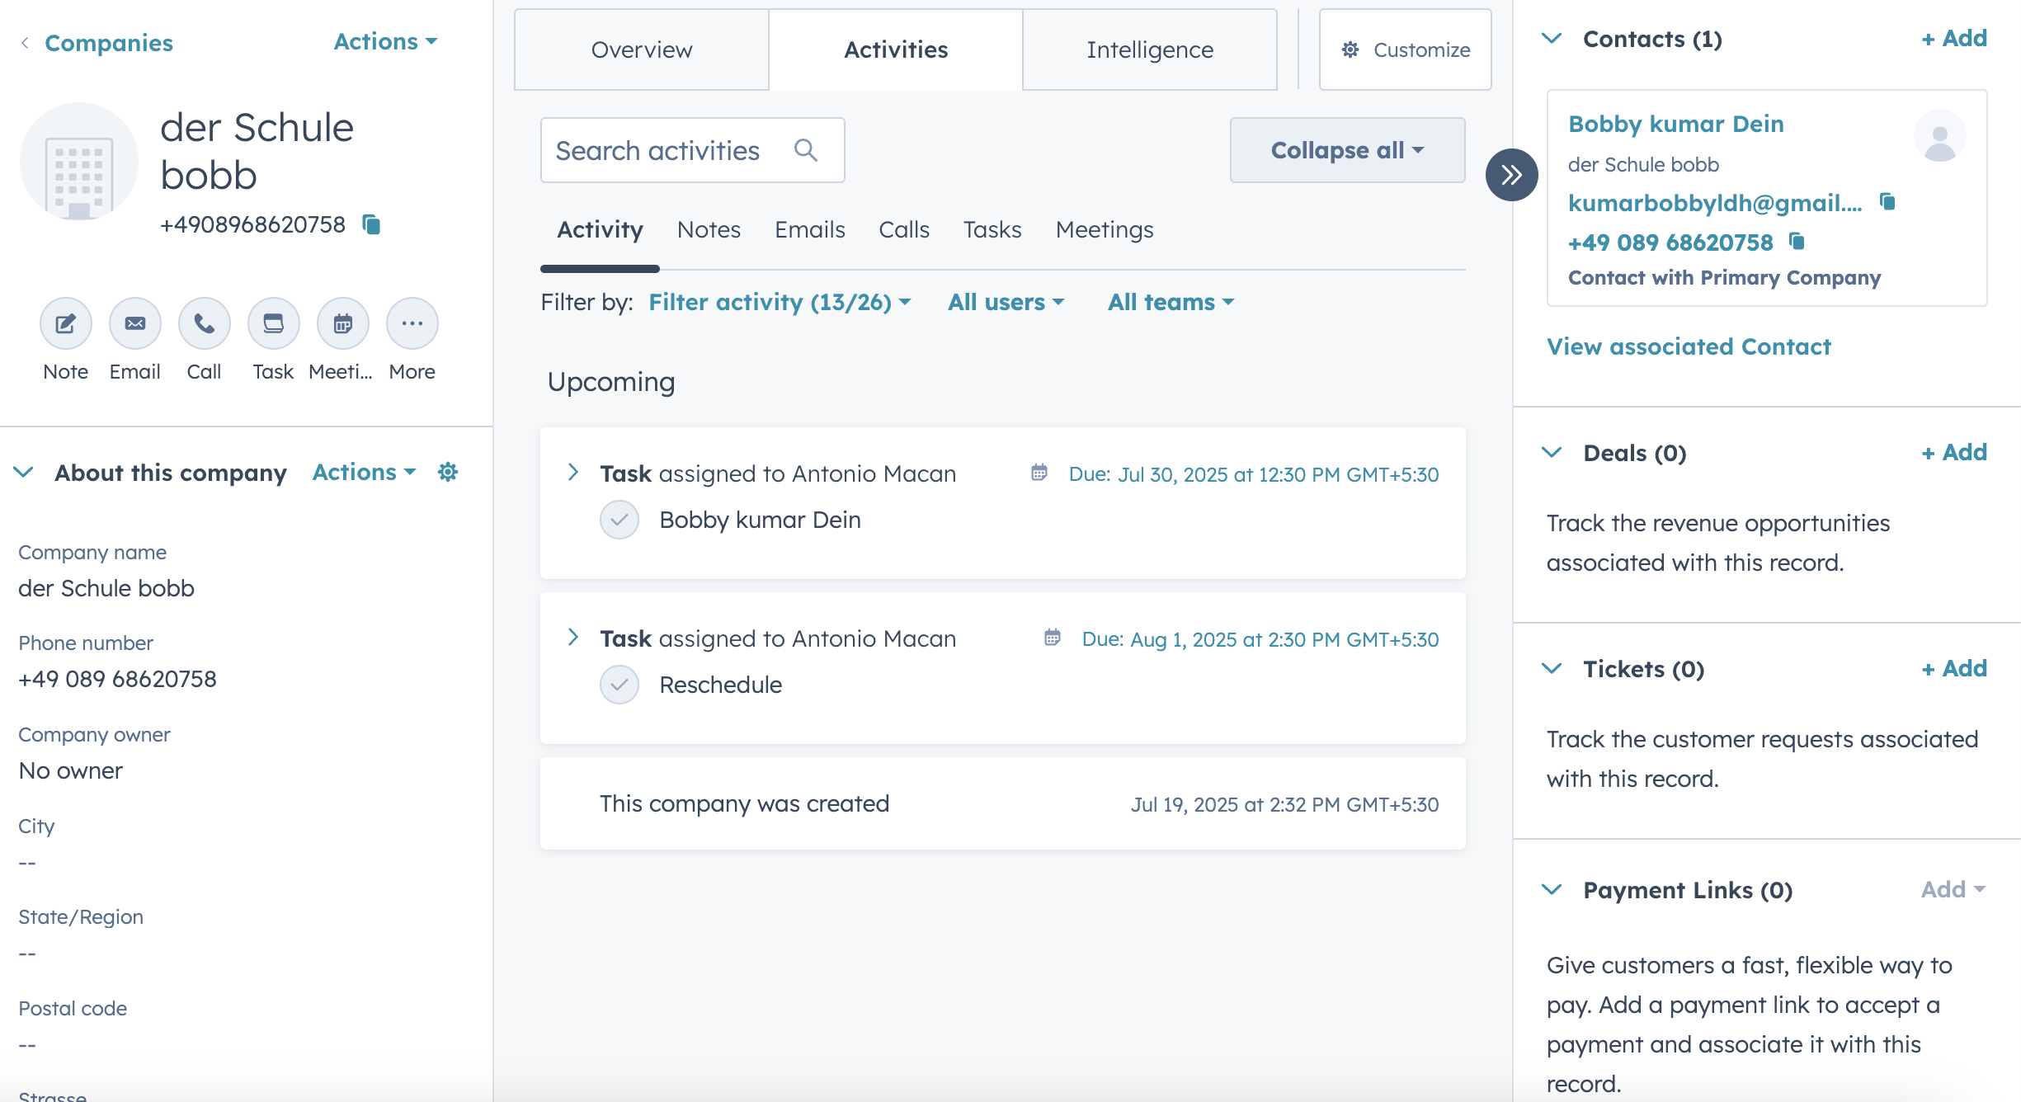Click the company building avatar
The image size is (2021, 1102).
click(79, 162)
